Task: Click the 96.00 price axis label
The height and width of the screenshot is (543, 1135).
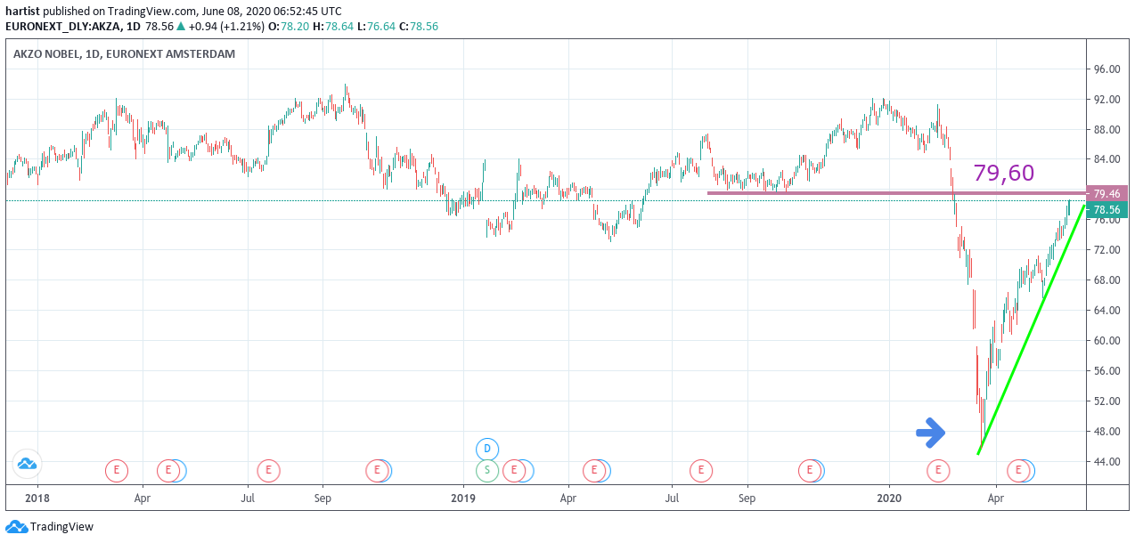Action: [1106, 69]
